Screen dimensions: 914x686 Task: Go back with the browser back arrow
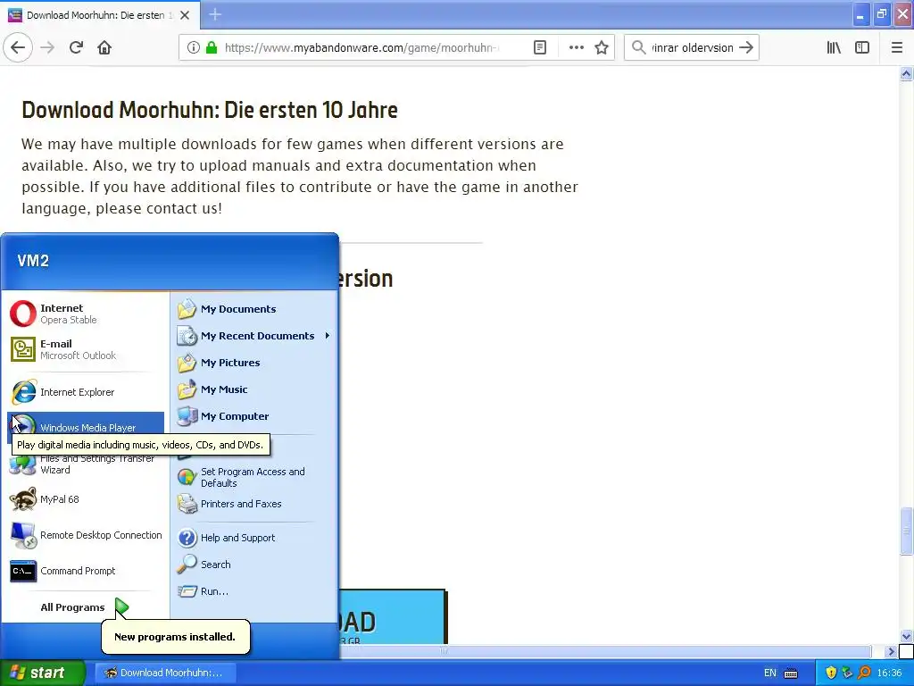[x=18, y=47]
